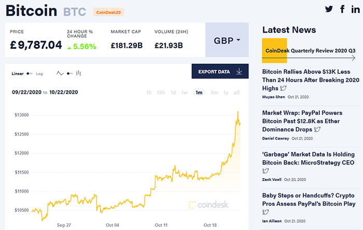Screen dimensions: 363x230
Task: Select the 1m time range
Action: pyautogui.click(x=199, y=93)
